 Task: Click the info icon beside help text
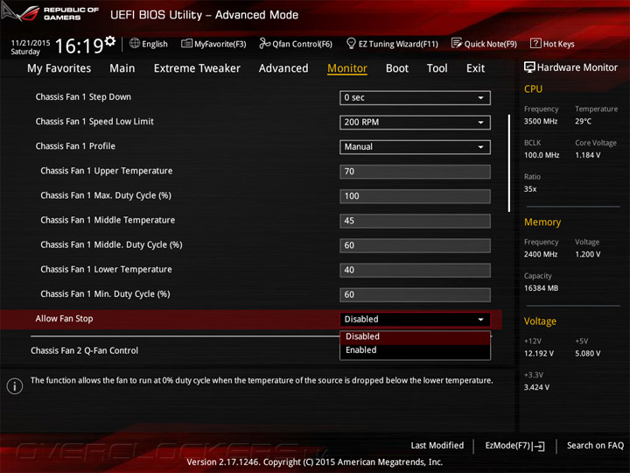pos(15,386)
